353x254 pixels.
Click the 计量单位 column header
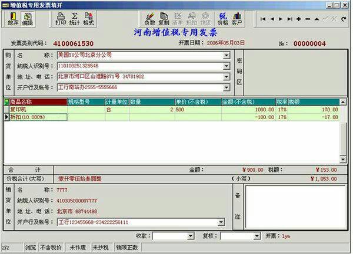point(117,102)
